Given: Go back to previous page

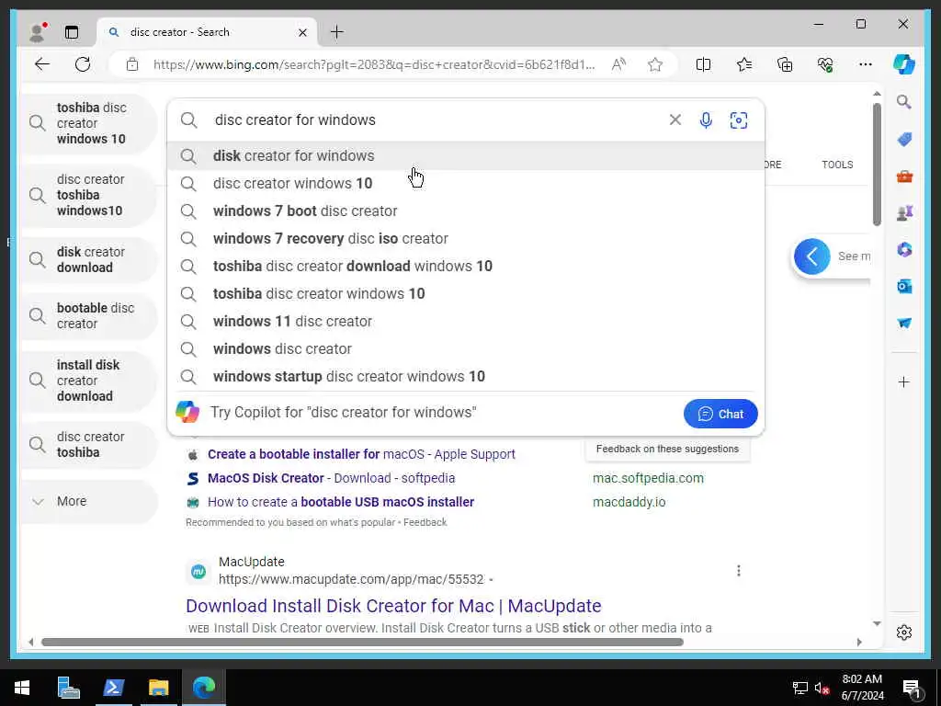Looking at the screenshot, I should [x=42, y=64].
